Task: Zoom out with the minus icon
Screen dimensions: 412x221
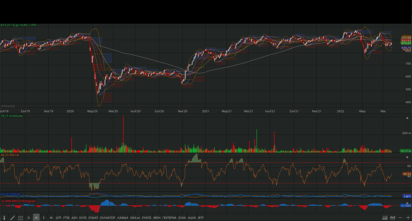Action: (x=401, y=218)
